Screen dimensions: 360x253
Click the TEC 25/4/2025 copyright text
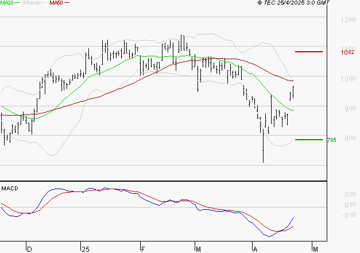point(293,3)
